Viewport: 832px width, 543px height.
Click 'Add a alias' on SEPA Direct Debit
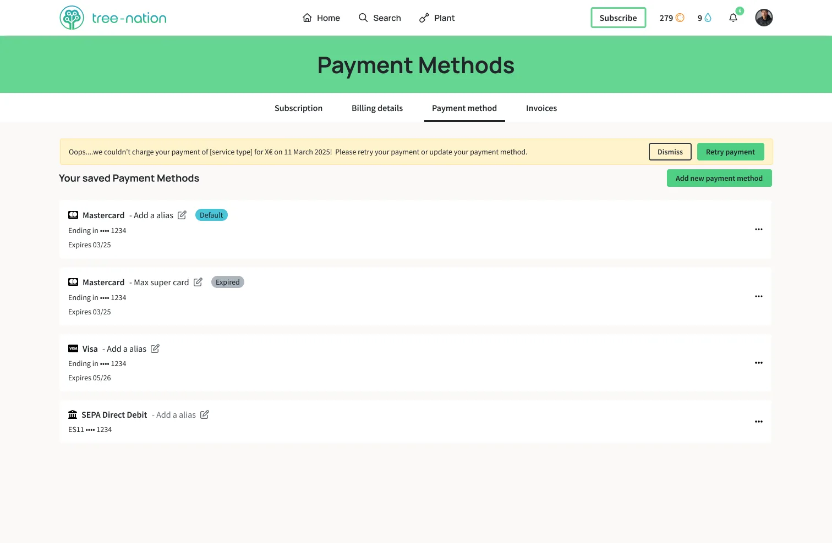click(176, 415)
